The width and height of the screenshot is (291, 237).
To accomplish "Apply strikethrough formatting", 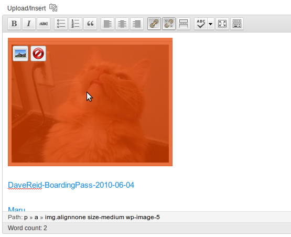I will tap(44, 24).
